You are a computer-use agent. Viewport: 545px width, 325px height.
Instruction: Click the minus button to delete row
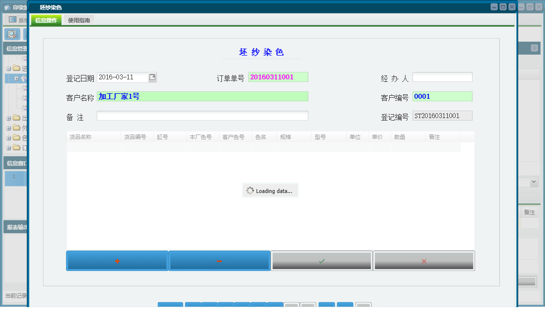pyautogui.click(x=219, y=261)
